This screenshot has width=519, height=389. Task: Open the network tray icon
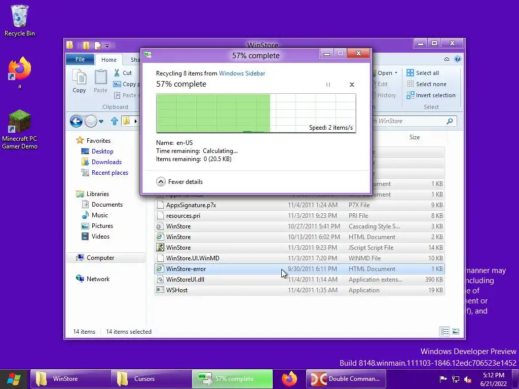[456, 379]
